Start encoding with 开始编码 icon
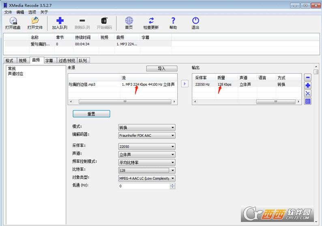Screen dimensions: 322x226 coord(104,21)
